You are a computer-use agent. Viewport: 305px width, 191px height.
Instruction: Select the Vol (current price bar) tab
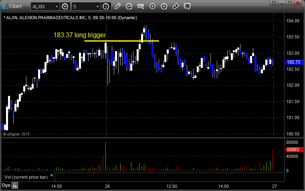pos(25,176)
